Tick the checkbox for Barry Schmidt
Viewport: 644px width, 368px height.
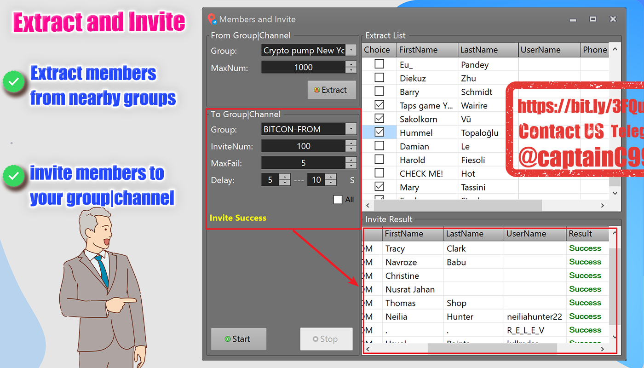coord(379,91)
